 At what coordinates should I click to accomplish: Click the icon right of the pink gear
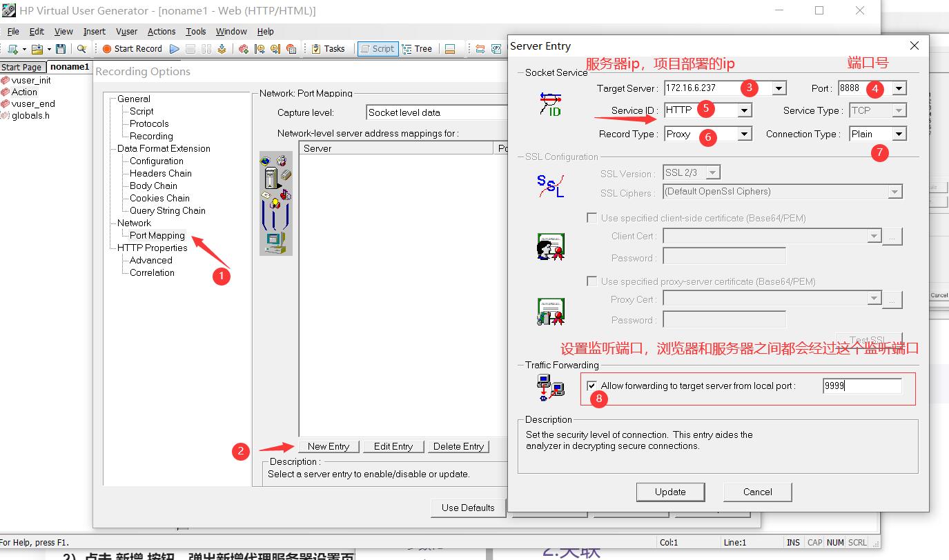click(x=260, y=48)
